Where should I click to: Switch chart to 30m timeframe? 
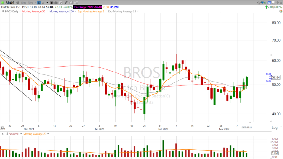pyautogui.click(x=30, y=3)
